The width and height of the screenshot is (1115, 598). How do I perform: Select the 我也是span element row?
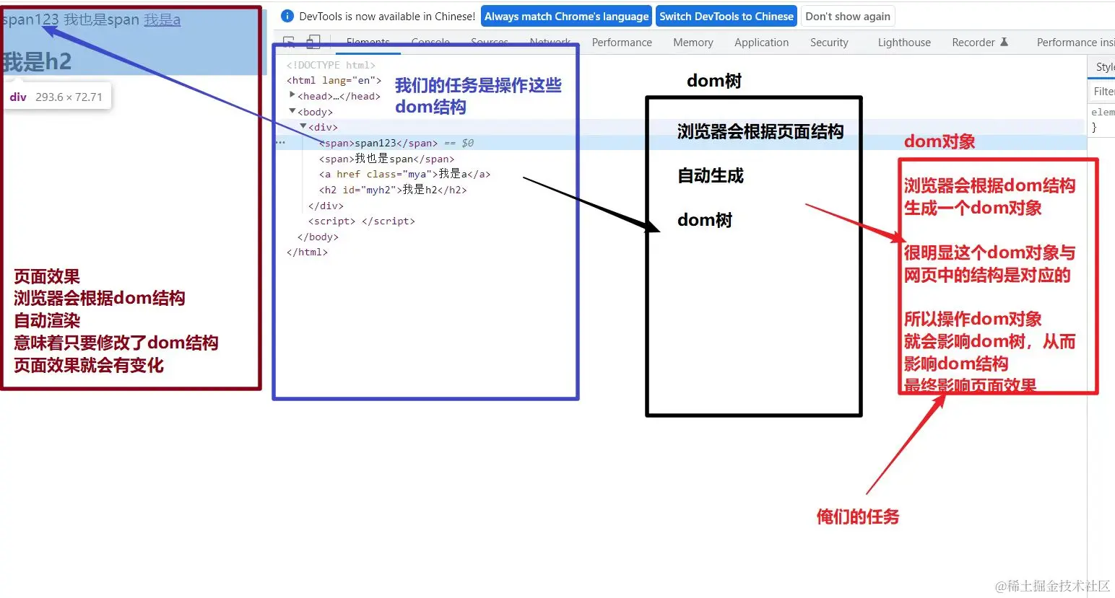coord(386,159)
